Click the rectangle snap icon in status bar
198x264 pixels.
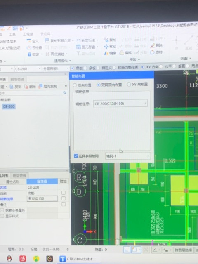pyautogui.click(x=134, y=250)
